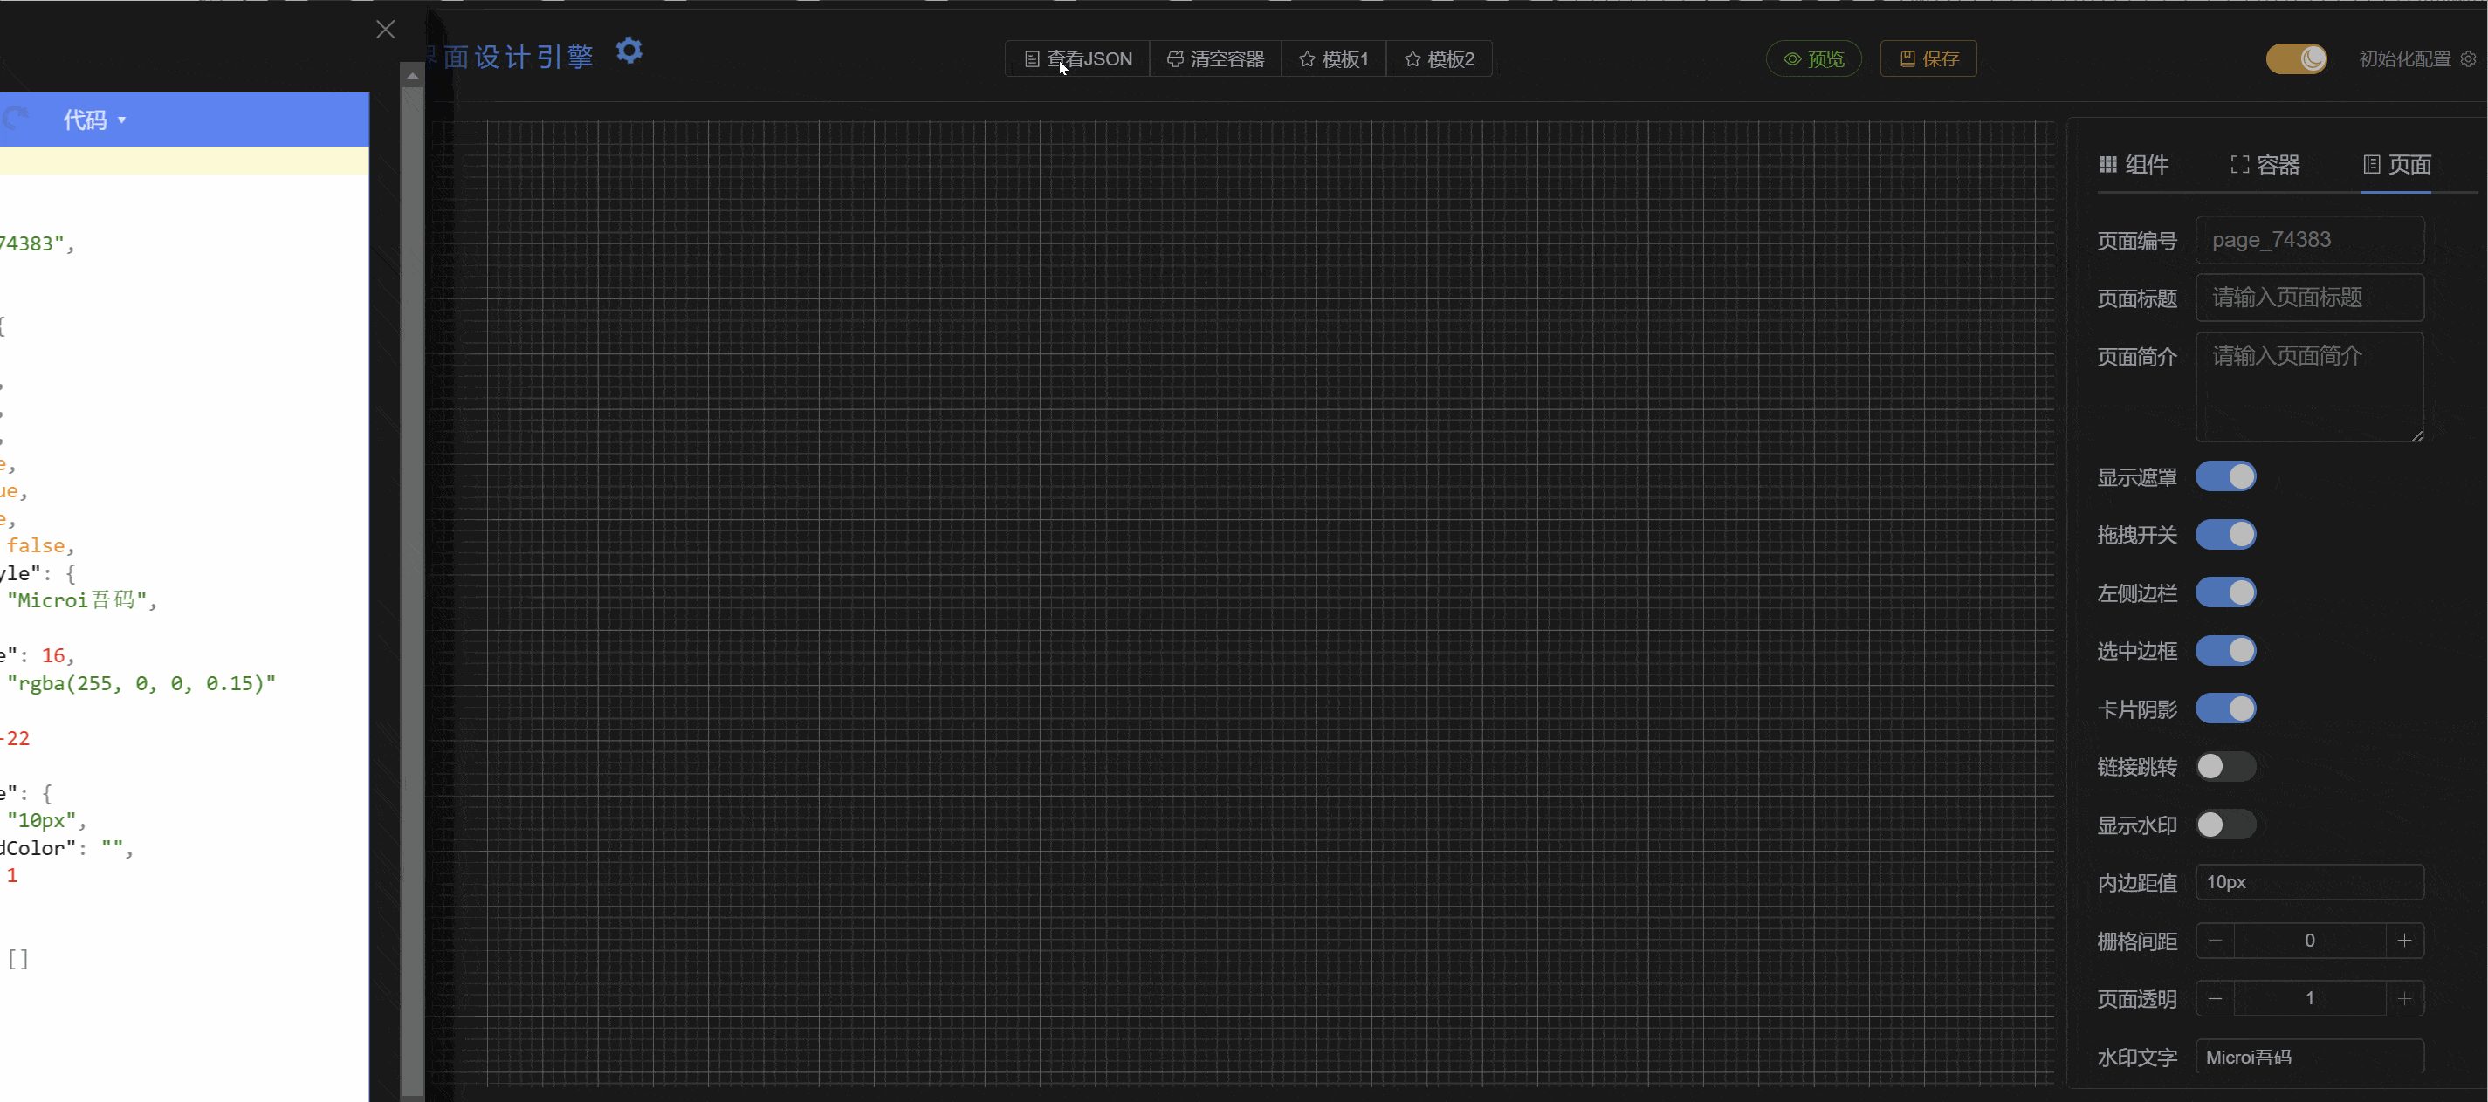This screenshot has width=2488, height=1102.
Task: Turn on the 链接跳转 switch
Action: tap(2225, 767)
